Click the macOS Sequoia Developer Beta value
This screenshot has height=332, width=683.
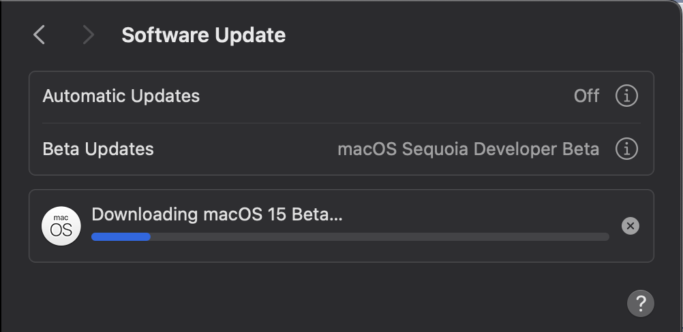tap(468, 148)
